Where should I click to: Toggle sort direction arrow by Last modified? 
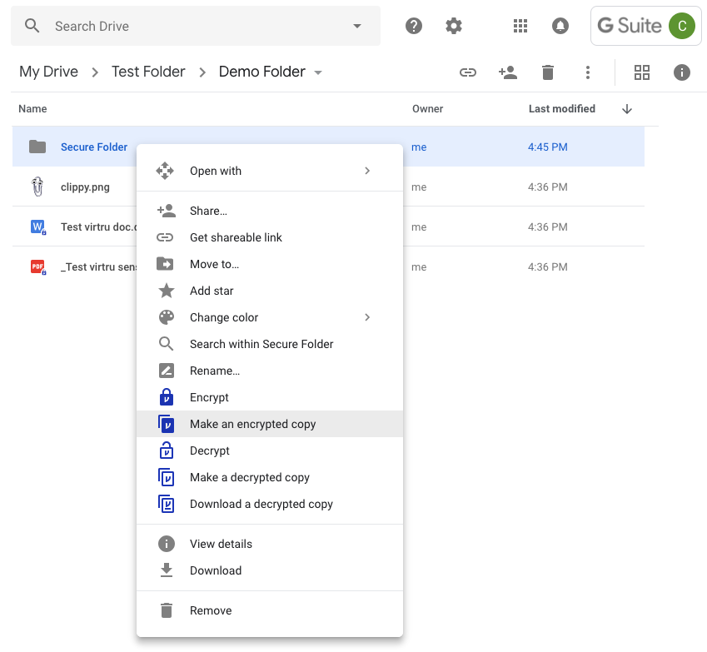(x=627, y=109)
